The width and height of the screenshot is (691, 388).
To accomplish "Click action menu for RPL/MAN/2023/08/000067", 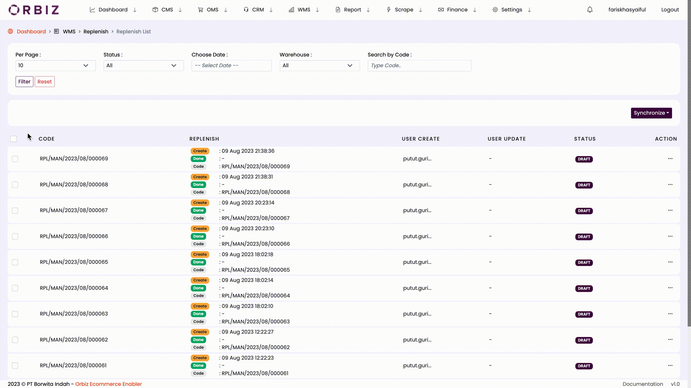I will coord(670,210).
